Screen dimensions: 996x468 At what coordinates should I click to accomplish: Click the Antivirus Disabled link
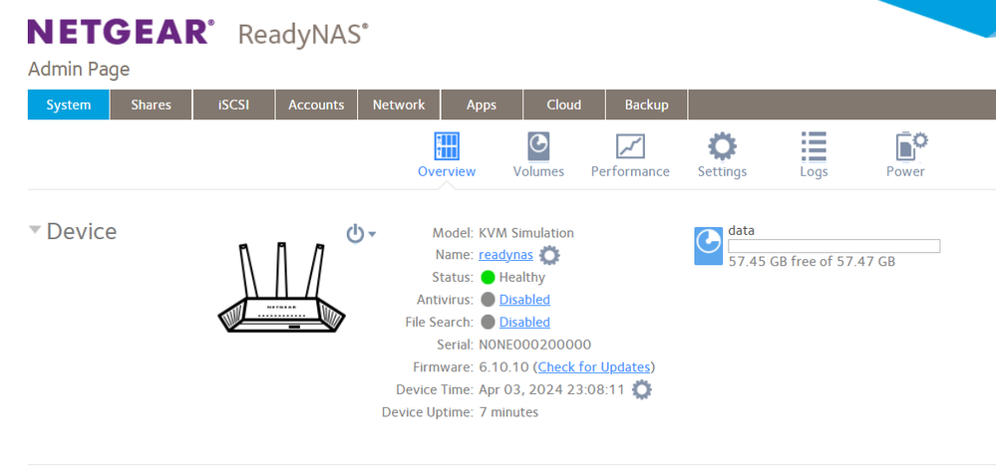tap(524, 300)
